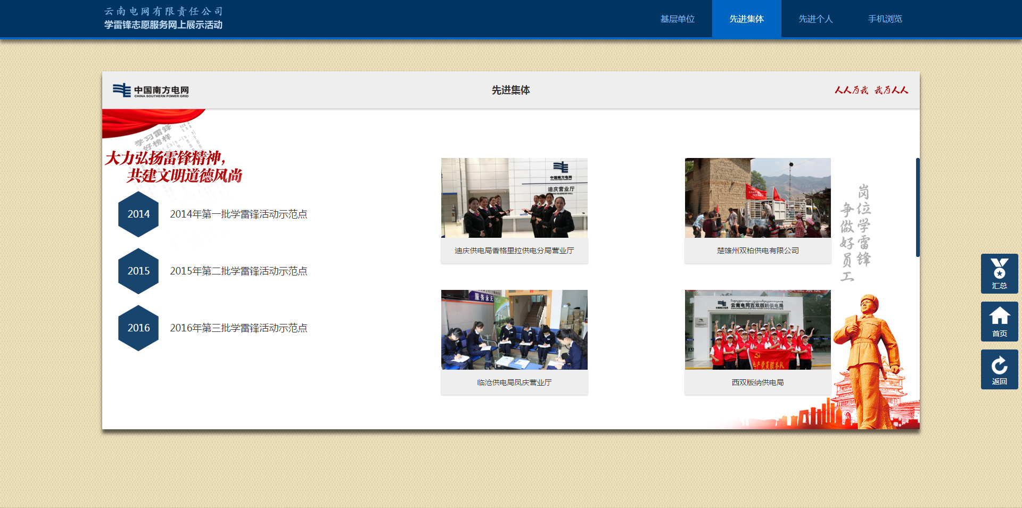Click the 中国南方电网 logo

click(151, 90)
